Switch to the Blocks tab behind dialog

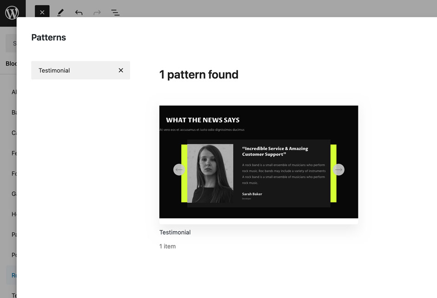pyautogui.click(x=11, y=64)
